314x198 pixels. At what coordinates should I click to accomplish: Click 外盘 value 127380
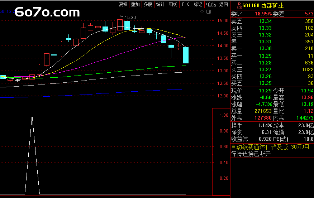[263, 118]
